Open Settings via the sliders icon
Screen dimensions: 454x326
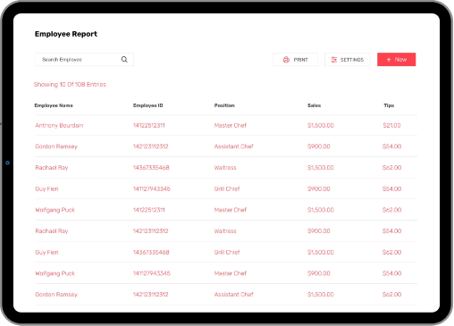pos(334,60)
